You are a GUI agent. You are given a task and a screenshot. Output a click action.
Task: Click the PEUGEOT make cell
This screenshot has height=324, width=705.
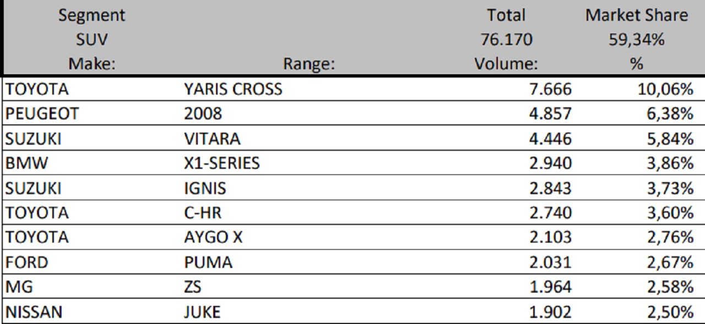coord(42,114)
